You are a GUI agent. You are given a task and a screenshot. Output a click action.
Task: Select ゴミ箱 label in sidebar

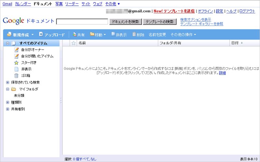click(x=26, y=76)
